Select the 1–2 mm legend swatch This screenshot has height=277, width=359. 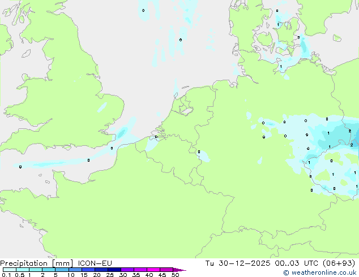pyautogui.click(x=36, y=270)
